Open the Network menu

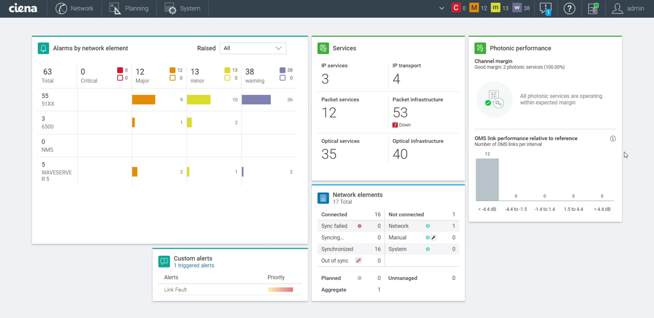click(74, 9)
